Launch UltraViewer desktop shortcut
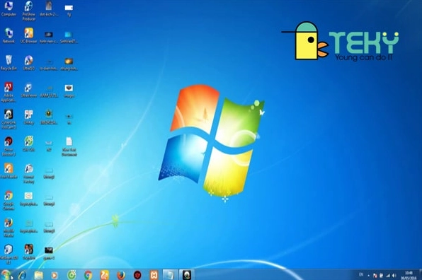The image size is (422, 280). [x=29, y=90]
